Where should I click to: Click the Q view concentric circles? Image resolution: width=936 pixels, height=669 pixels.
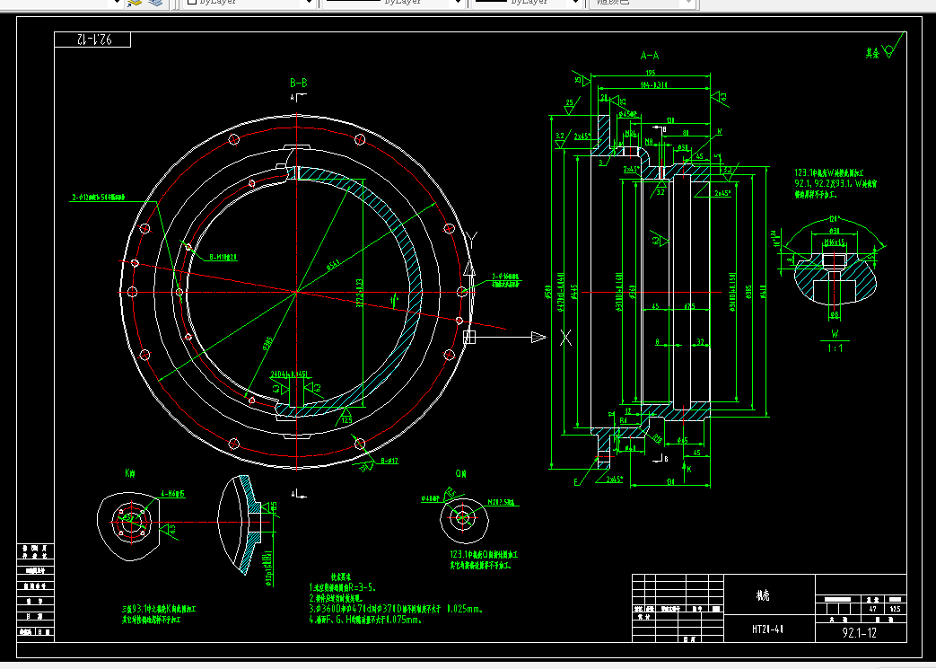coord(463,518)
